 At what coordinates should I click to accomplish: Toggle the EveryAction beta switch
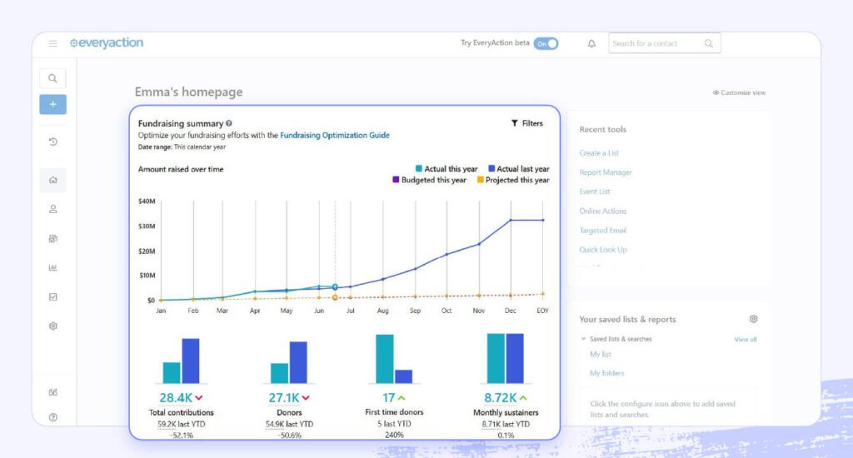pyautogui.click(x=546, y=43)
